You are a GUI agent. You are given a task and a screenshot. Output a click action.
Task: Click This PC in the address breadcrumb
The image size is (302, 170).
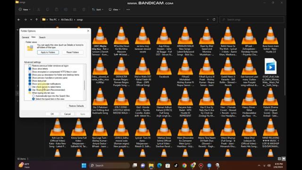pyautogui.click(x=53, y=20)
